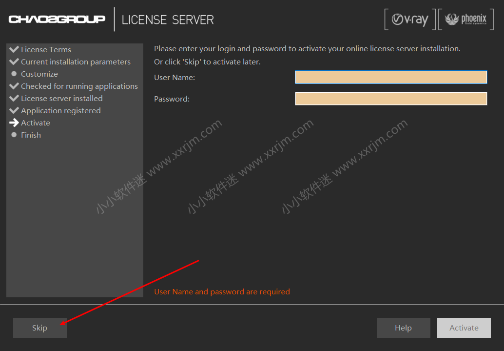Viewport: 504px width, 351px height.
Task: Click the 'Password:' label
Action: pyautogui.click(x=172, y=99)
